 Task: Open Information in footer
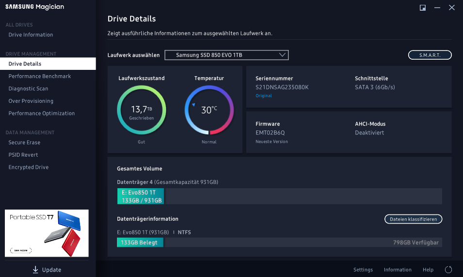click(x=397, y=270)
